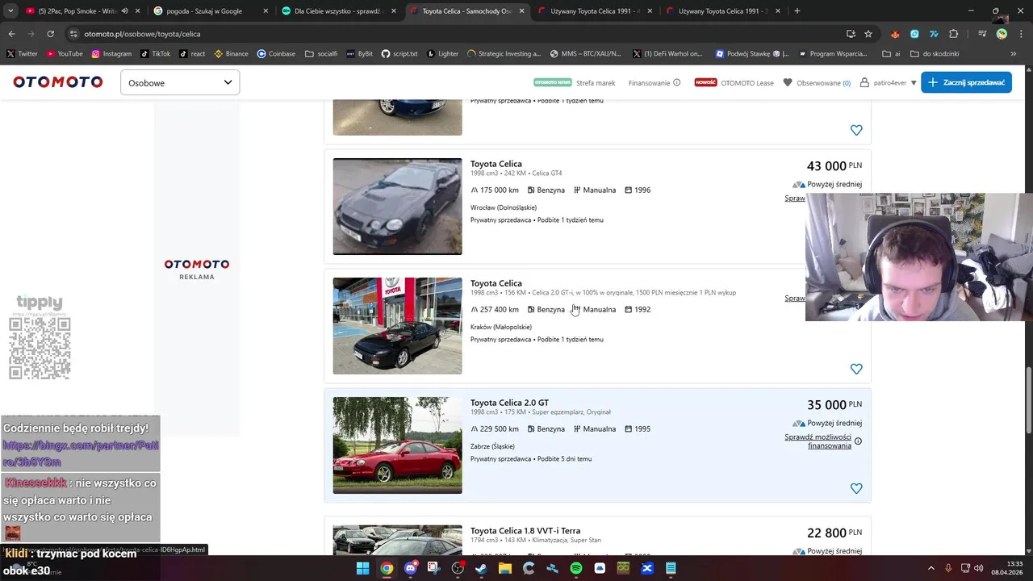
Task: Open the Kraków Celica dealership photo thumbnail
Action: point(397,326)
